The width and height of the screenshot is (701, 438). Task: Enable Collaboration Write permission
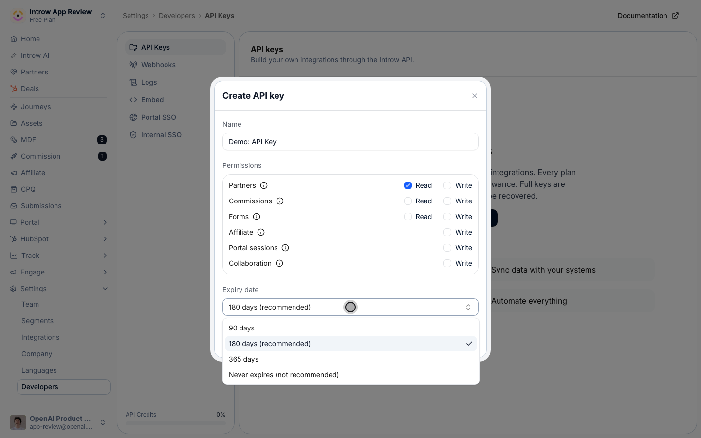(x=447, y=263)
